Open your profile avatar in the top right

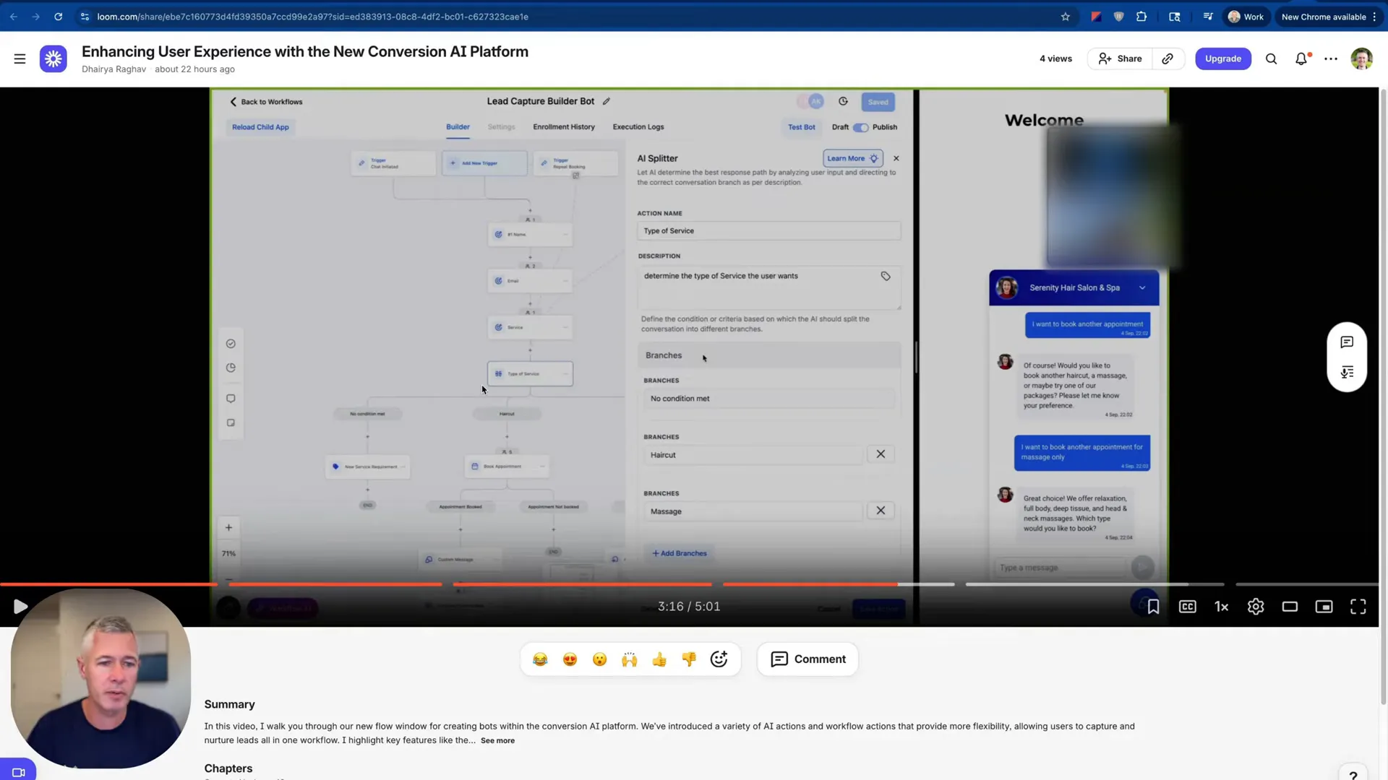coord(1361,58)
